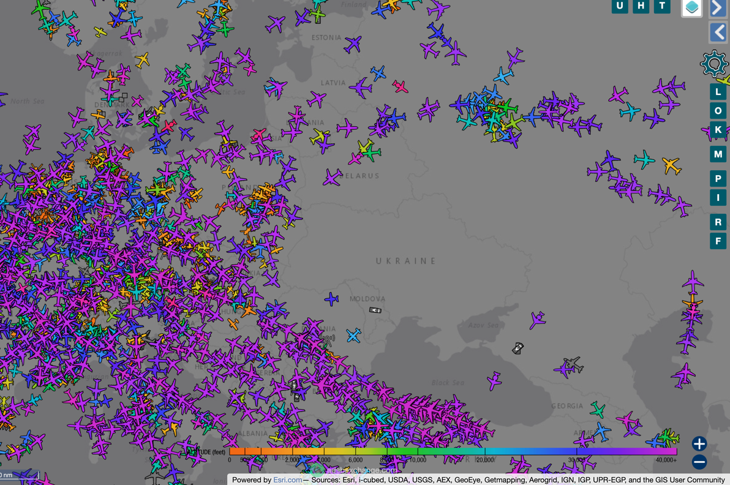
Task: Open the basemap layer picker
Action: tap(691, 8)
